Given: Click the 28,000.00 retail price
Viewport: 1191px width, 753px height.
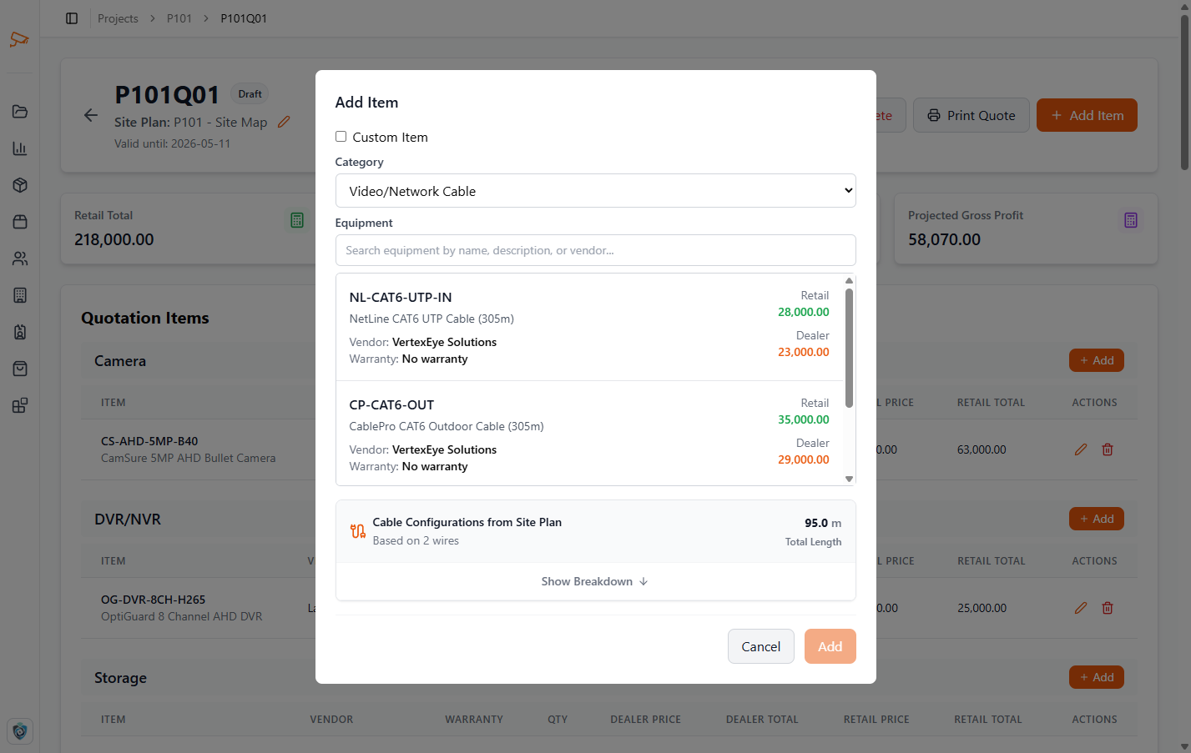Looking at the screenshot, I should 804,312.
